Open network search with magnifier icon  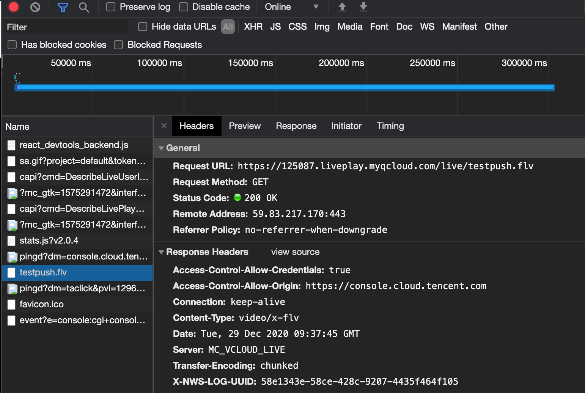point(84,7)
